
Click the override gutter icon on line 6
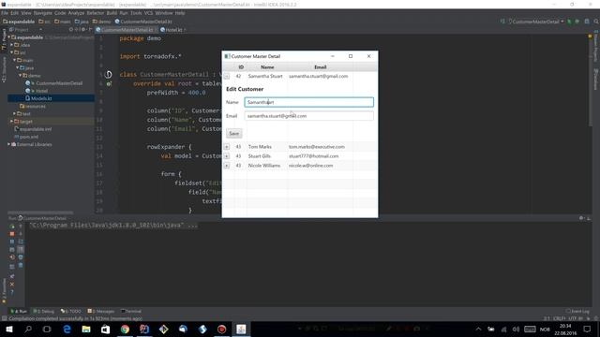tap(109, 83)
